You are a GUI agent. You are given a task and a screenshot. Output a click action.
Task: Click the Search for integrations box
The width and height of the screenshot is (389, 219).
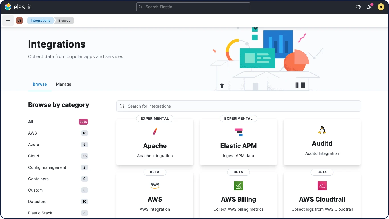point(238,106)
